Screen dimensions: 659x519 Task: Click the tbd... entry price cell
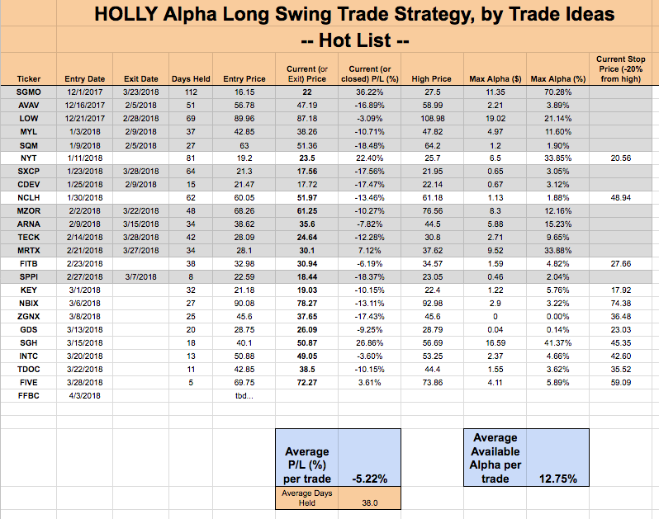(x=244, y=395)
